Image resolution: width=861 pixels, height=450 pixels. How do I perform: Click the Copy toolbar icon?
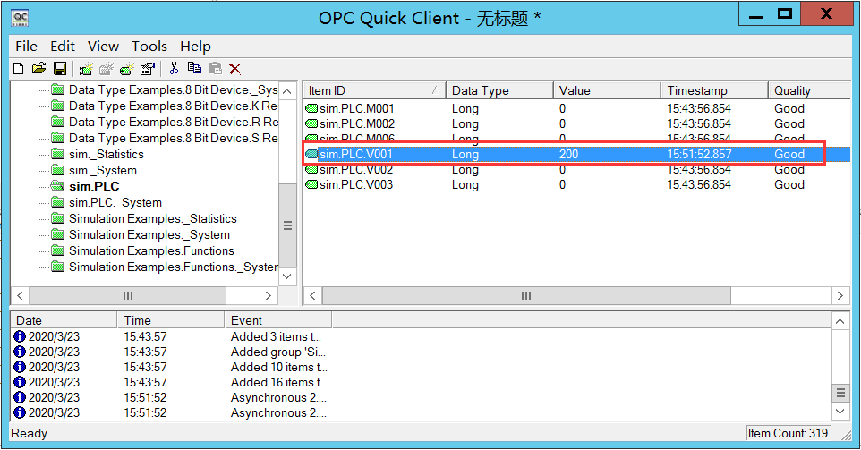click(x=194, y=69)
